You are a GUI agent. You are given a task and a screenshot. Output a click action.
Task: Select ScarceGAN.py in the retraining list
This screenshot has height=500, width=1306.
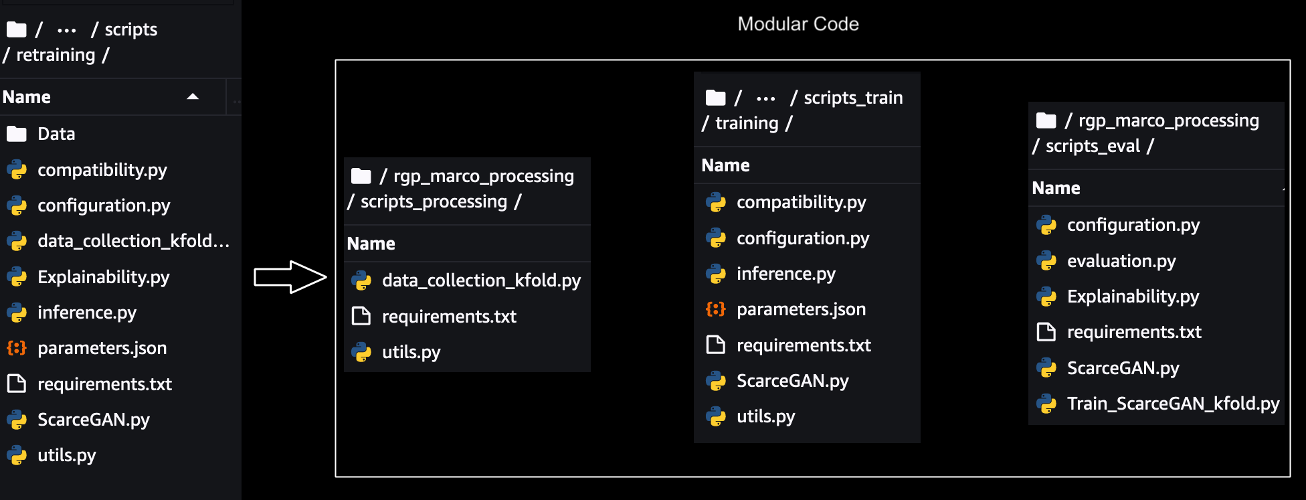point(93,420)
